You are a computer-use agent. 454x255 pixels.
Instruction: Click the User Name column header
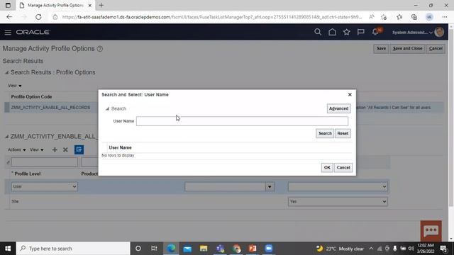(120, 147)
